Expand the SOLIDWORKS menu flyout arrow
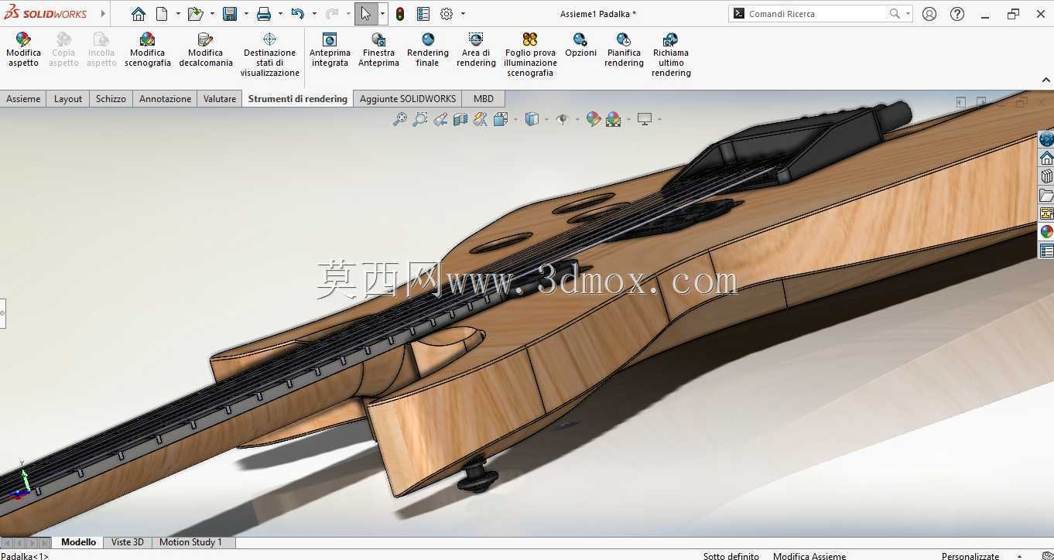This screenshot has height=560, width=1054. 103,14
